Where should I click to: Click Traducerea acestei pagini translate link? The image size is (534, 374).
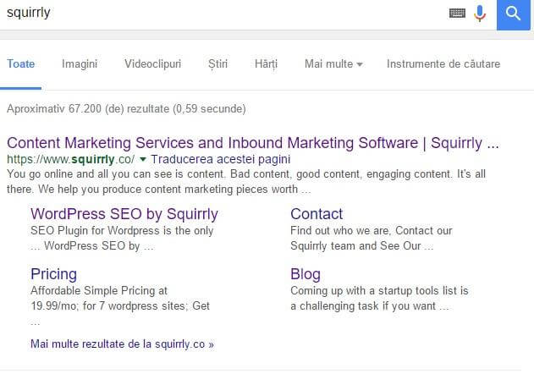coord(220,159)
